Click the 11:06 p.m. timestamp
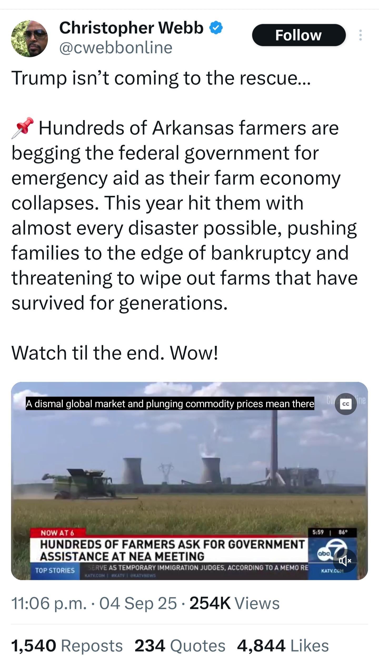This screenshot has width=379, height=656. click(x=49, y=603)
